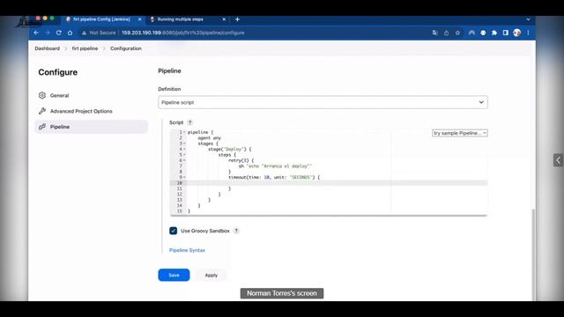
Task: Place cursor on empty line 10 in script editor
Action: [337, 183]
